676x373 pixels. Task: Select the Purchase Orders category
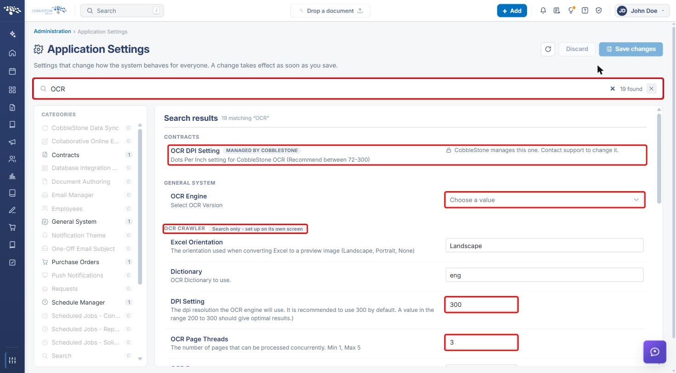pyautogui.click(x=87, y=262)
